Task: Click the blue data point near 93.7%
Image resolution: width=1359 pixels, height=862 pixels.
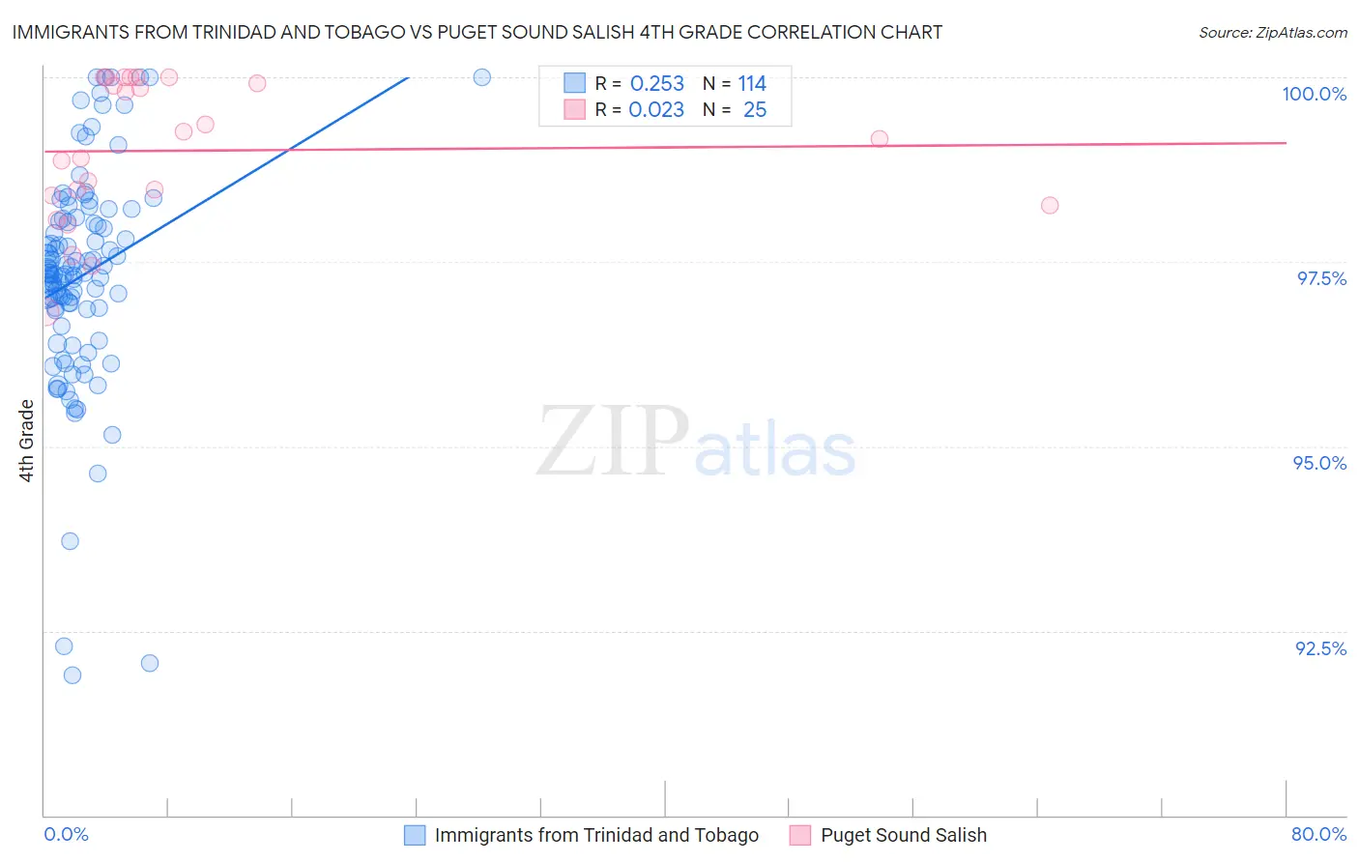Action: (70, 541)
